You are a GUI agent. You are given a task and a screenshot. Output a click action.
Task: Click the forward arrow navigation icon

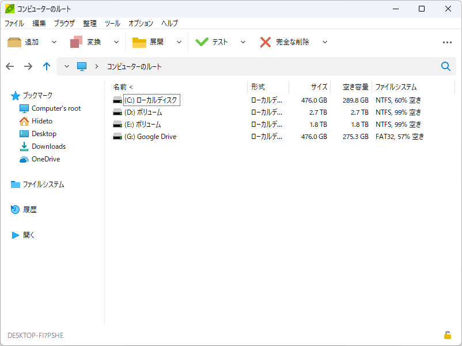[x=28, y=66]
